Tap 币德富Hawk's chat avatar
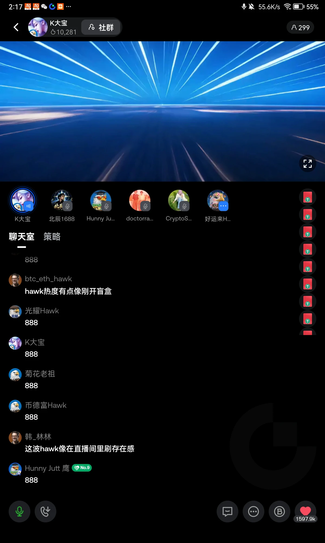 coord(15,406)
